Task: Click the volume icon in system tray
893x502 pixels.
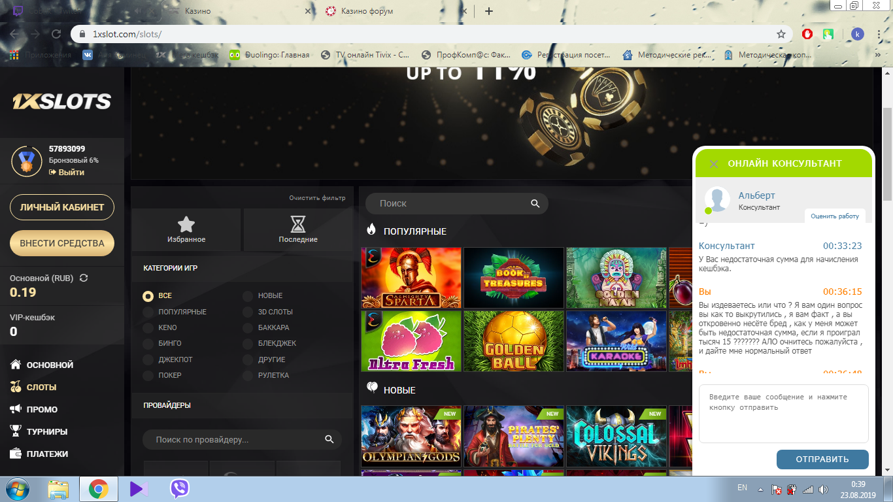Action: (823, 489)
